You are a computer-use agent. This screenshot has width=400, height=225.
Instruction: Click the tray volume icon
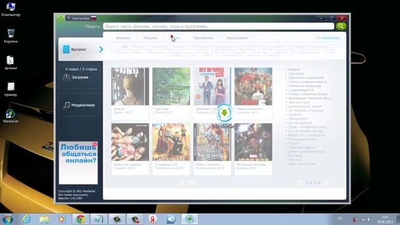(369, 219)
